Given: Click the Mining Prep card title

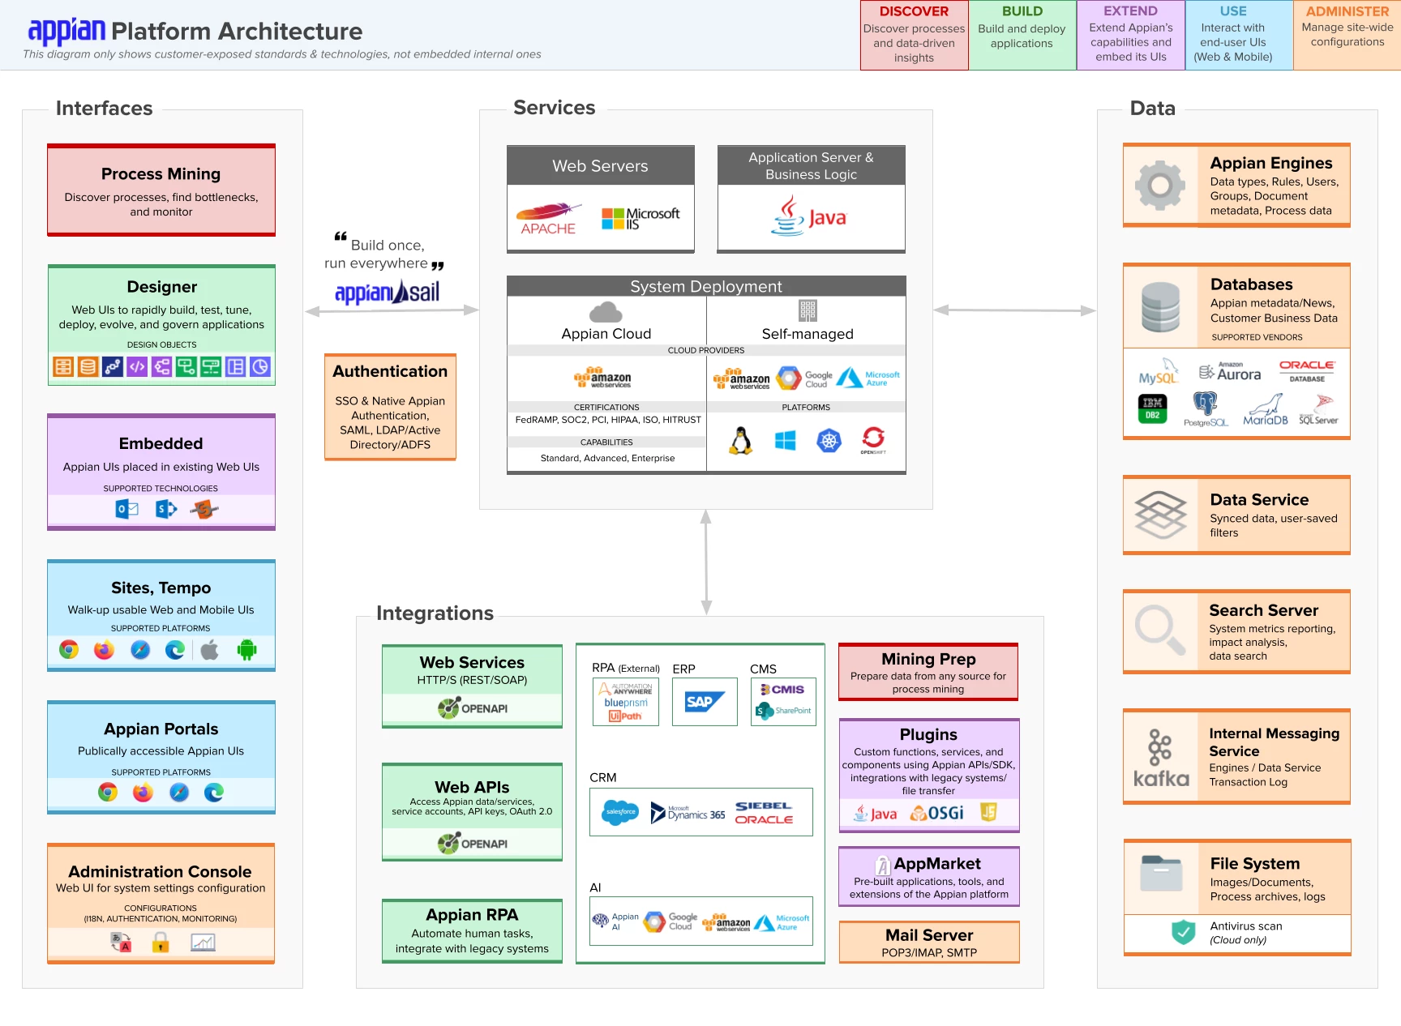Looking at the screenshot, I should point(928,659).
